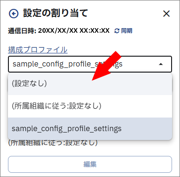180x177 pixels.
Task: Click the 同期 sync link text
Action: (x=127, y=31)
